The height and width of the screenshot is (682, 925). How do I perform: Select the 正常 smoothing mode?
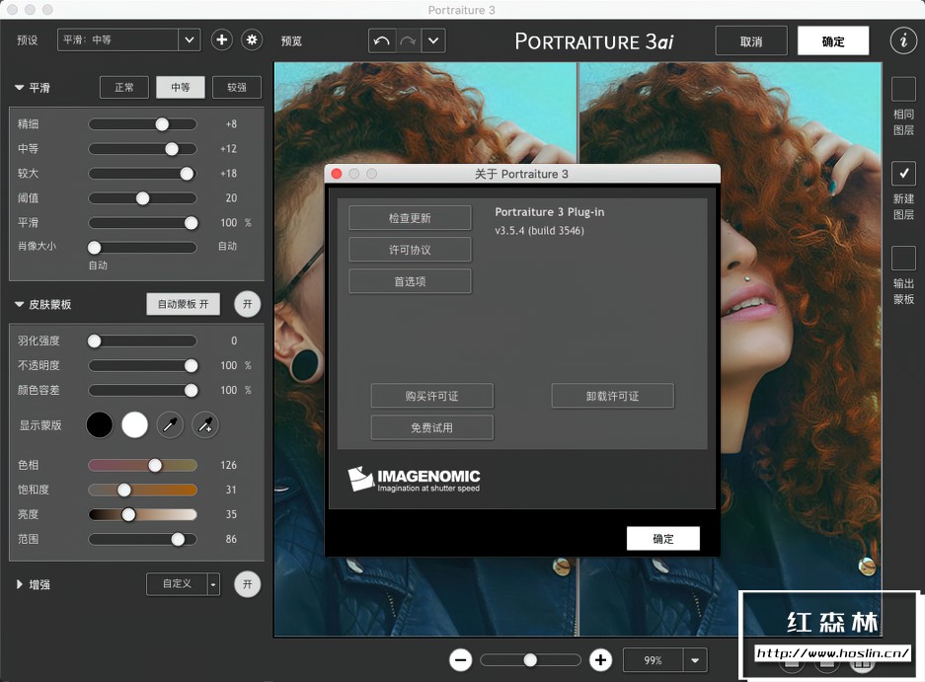[x=124, y=87]
